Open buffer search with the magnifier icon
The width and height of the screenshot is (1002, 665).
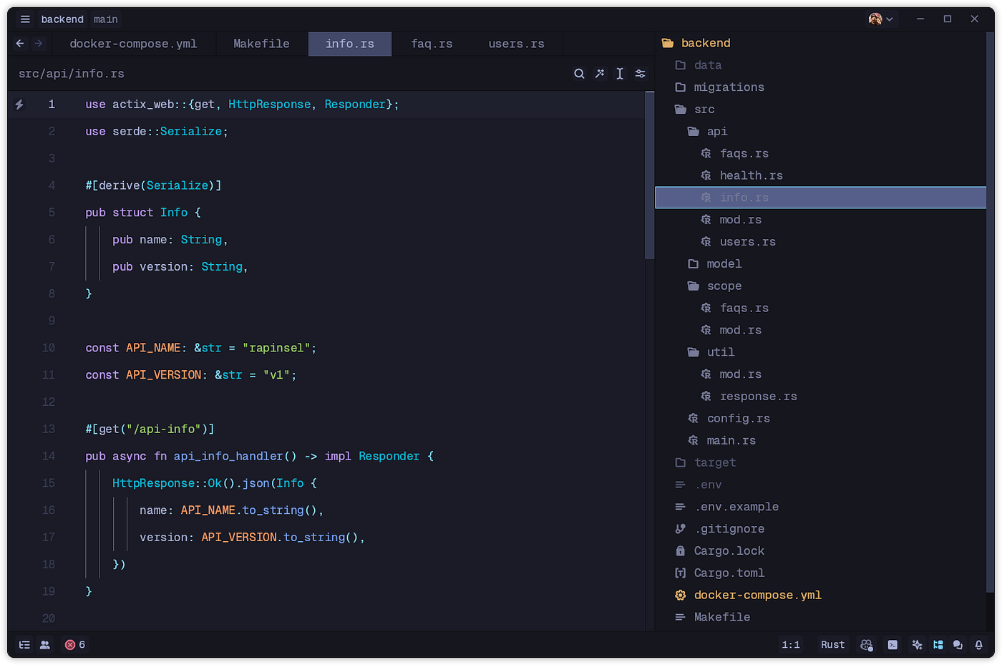579,74
